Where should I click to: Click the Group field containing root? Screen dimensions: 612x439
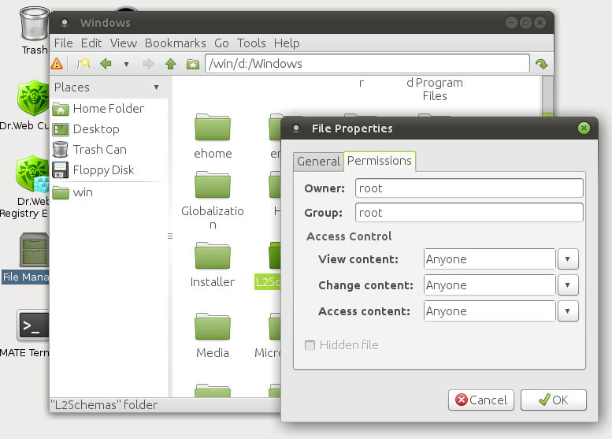[469, 213]
